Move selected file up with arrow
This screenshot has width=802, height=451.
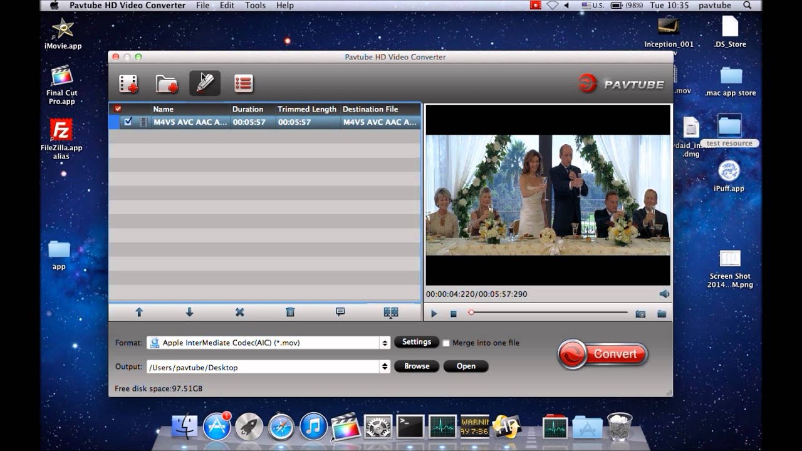tap(139, 312)
